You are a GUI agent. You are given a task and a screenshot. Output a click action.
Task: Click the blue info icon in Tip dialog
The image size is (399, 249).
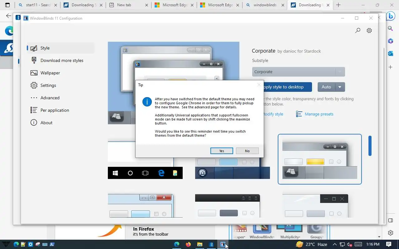click(147, 102)
